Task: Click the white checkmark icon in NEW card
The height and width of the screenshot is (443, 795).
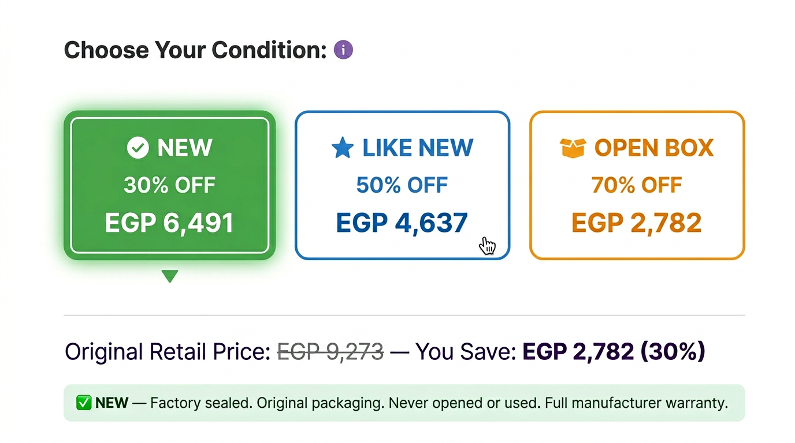Action: [138, 148]
